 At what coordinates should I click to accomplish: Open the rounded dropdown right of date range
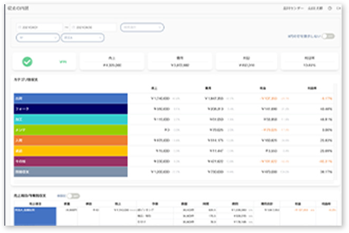click(141, 27)
